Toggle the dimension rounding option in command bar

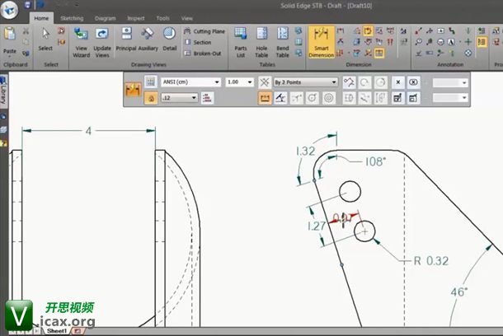151,98
